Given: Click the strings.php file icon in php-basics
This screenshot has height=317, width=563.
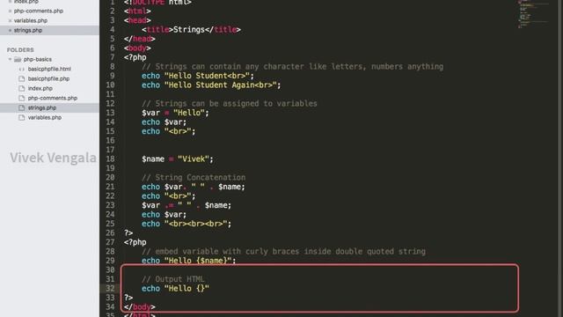Looking at the screenshot, I should click(x=21, y=107).
